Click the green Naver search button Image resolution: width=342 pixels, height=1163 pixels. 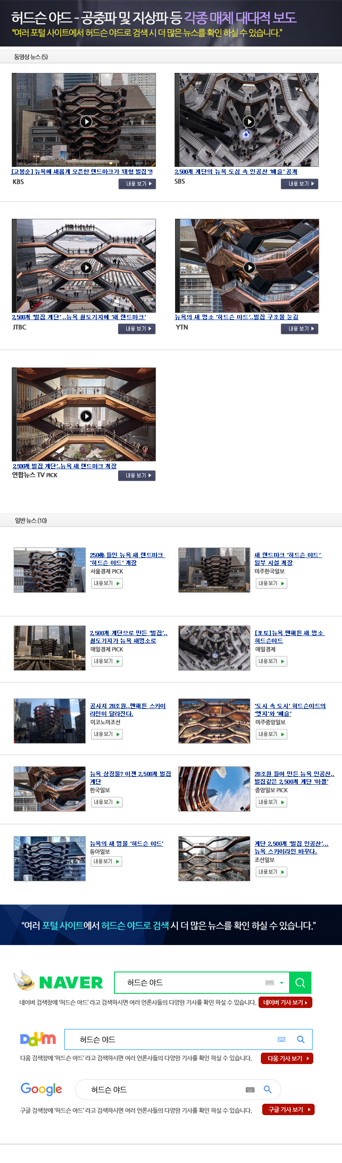[300, 982]
